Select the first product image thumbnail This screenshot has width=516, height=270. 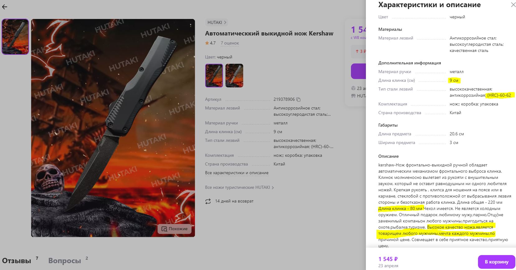tap(15, 37)
